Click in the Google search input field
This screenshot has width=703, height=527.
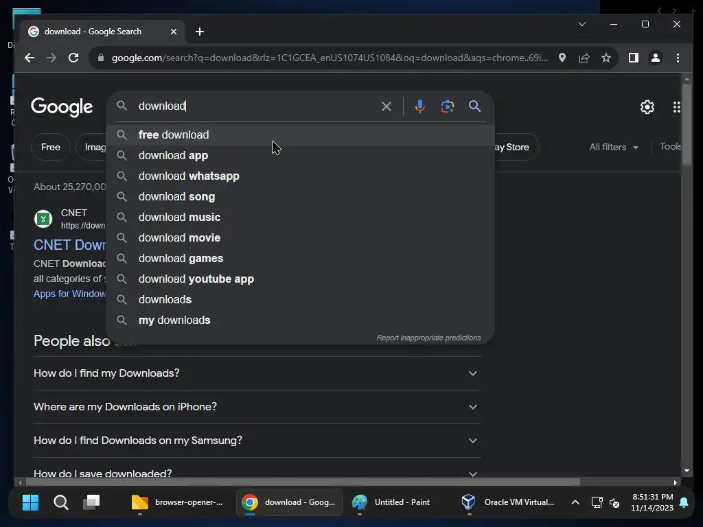(255, 106)
